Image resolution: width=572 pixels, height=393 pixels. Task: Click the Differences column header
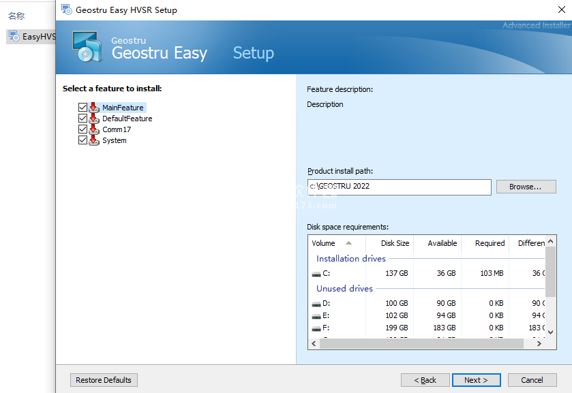click(x=527, y=243)
